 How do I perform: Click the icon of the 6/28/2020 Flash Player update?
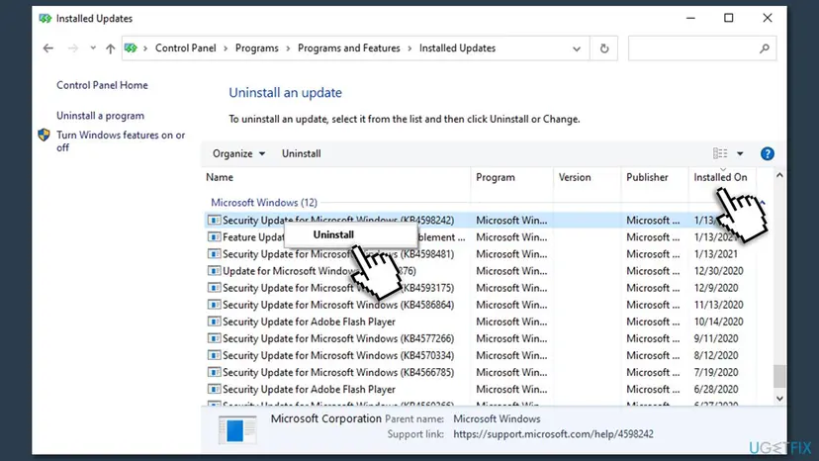[x=215, y=390]
